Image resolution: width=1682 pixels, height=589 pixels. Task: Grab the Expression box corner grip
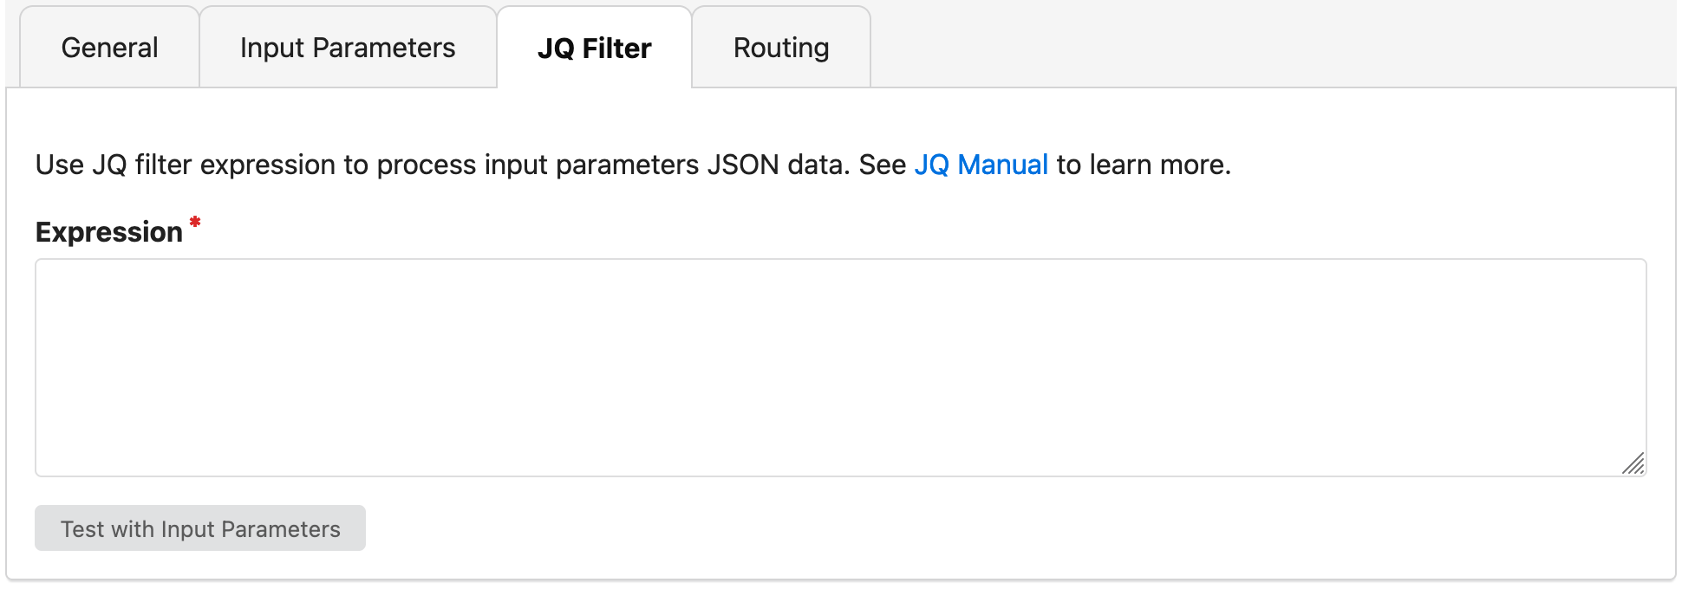tap(1633, 464)
